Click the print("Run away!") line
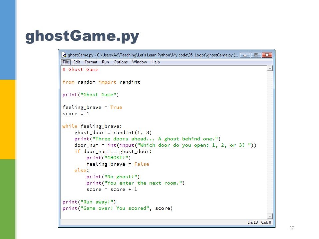The width and height of the screenshot is (319, 239). [89, 202]
